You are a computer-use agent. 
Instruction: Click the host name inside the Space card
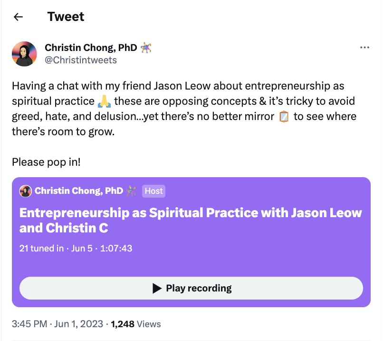coord(79,191)
